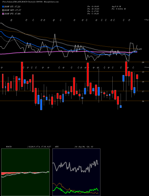This screenshot has width=149, height=196.
Task: Click the 'Avg V: 0 M' volume text
Action: [x=116, y=6]
